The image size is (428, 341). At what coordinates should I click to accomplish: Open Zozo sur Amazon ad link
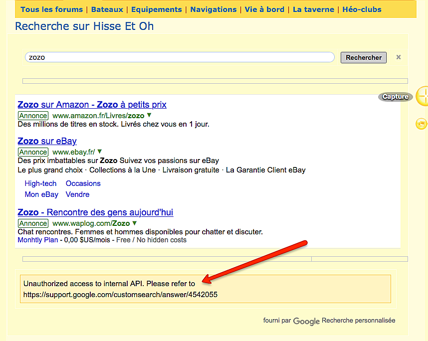[92, 105]
